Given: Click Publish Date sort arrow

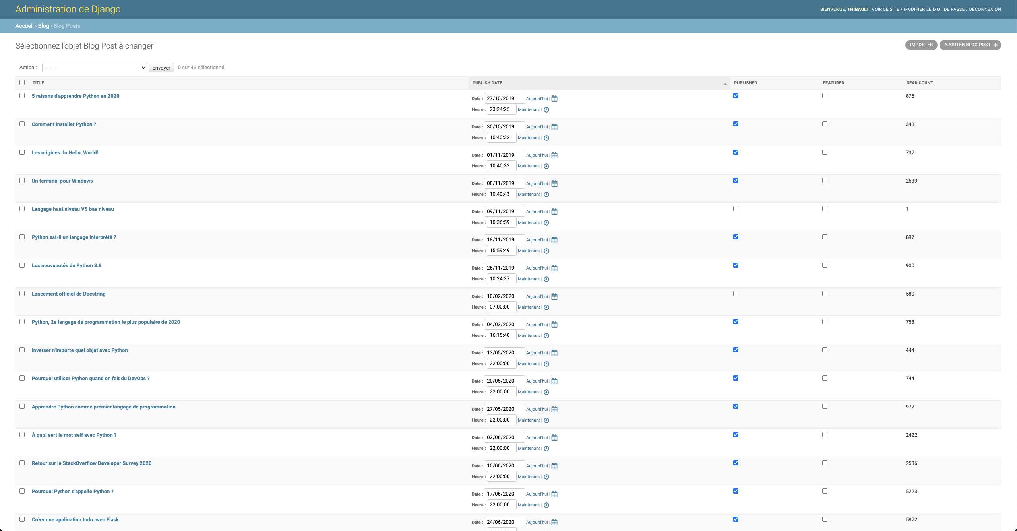Looking at the screenshot, I should click(725, 84).
